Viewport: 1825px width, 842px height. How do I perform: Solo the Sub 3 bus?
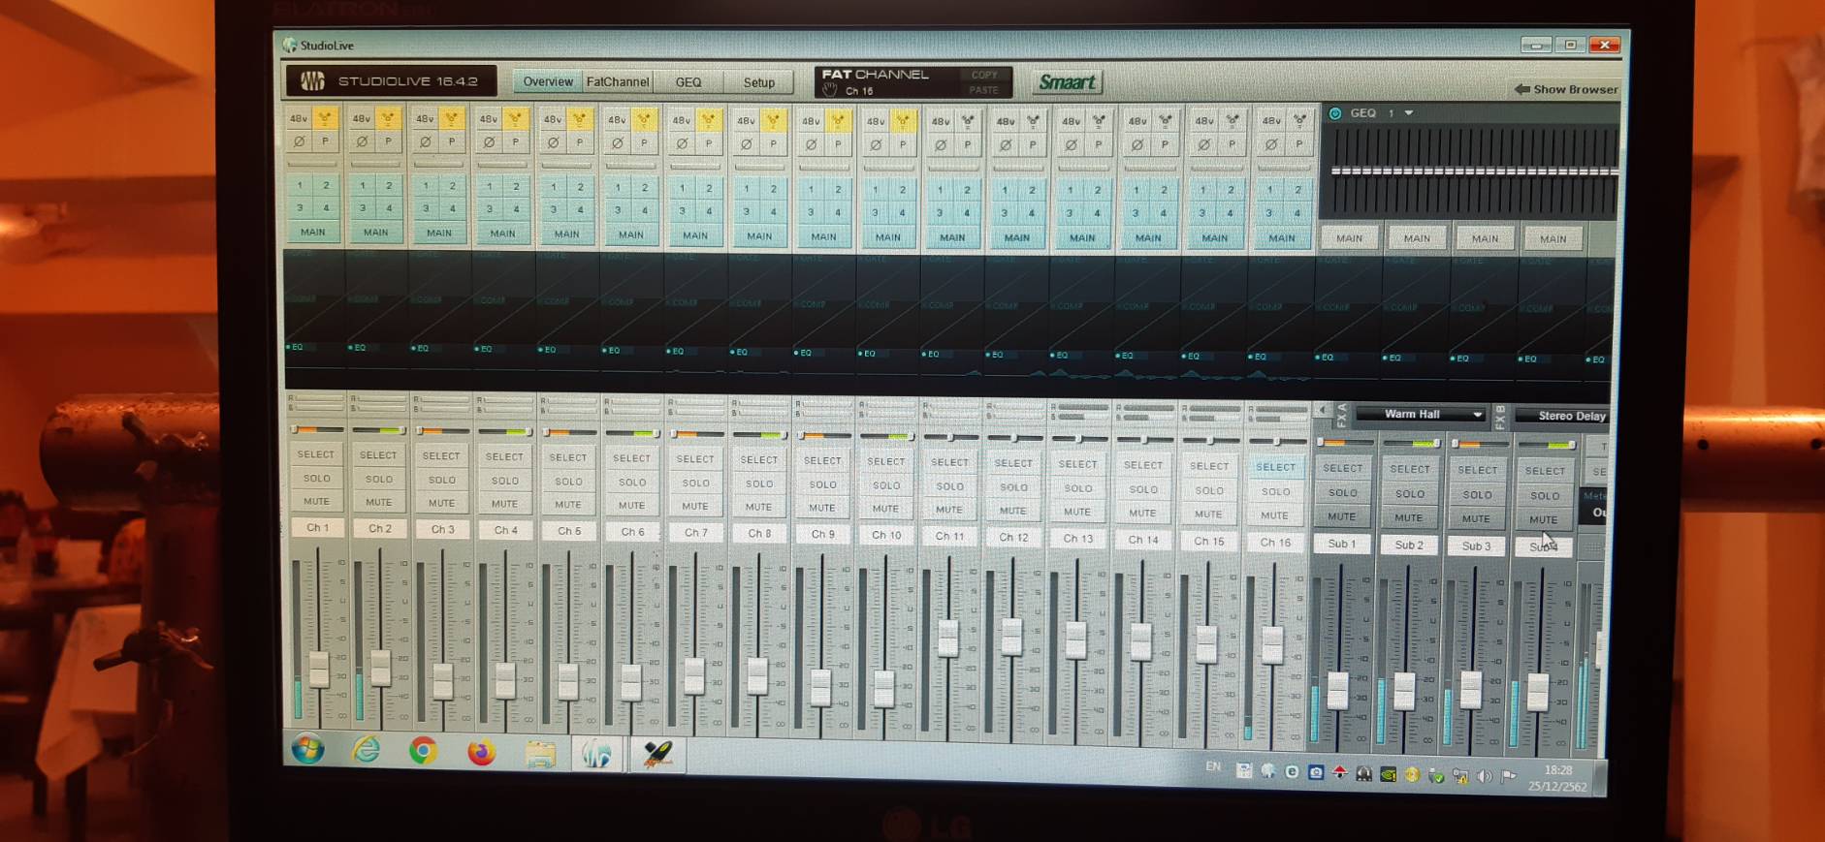1477,494
